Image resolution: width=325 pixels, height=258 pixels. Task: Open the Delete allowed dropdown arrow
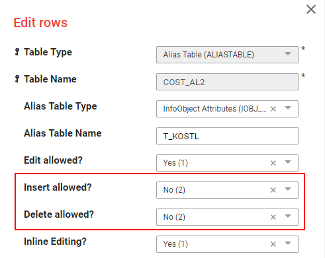[x=288, y=216]
